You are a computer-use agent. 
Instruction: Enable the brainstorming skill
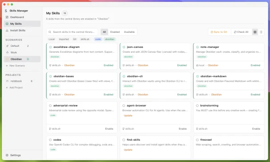256,129
